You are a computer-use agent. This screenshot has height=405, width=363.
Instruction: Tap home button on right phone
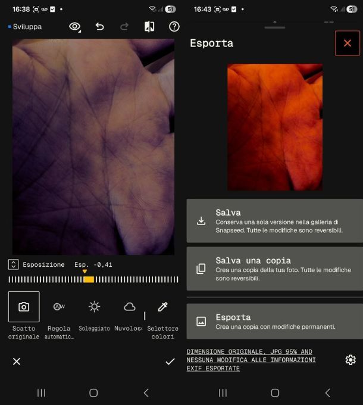coord(275,393)
